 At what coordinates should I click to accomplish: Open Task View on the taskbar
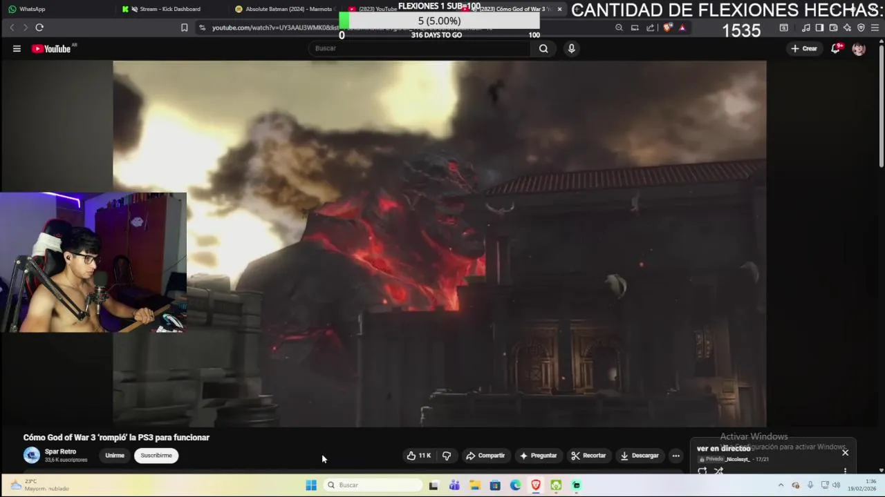coord(434,485)
